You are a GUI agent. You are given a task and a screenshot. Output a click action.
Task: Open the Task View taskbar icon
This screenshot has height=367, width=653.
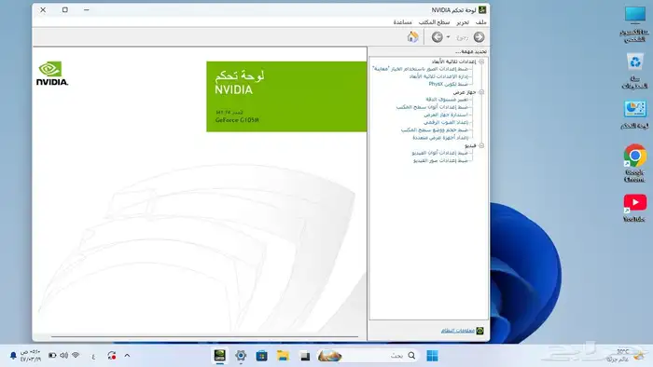[305, 356]
